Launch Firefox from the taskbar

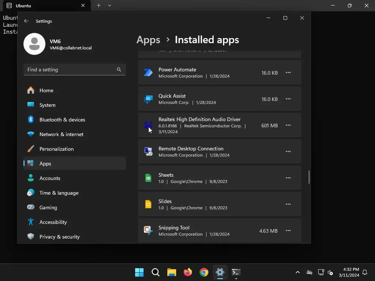pyautogui.click(x=188, y=272)
